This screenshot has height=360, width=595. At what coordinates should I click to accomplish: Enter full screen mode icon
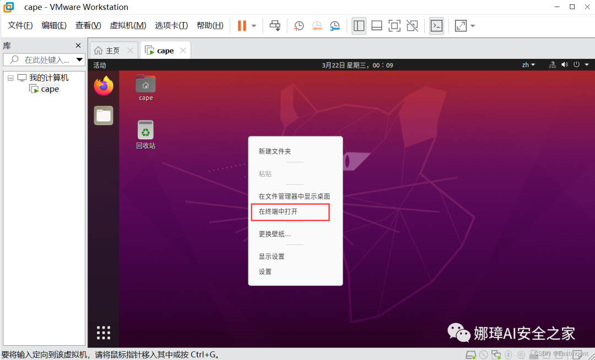click(x=394, y=26)
